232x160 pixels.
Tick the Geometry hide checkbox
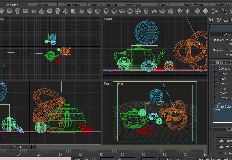216,68
